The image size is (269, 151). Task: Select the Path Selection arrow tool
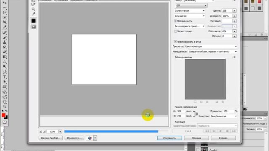click(5, 82)
